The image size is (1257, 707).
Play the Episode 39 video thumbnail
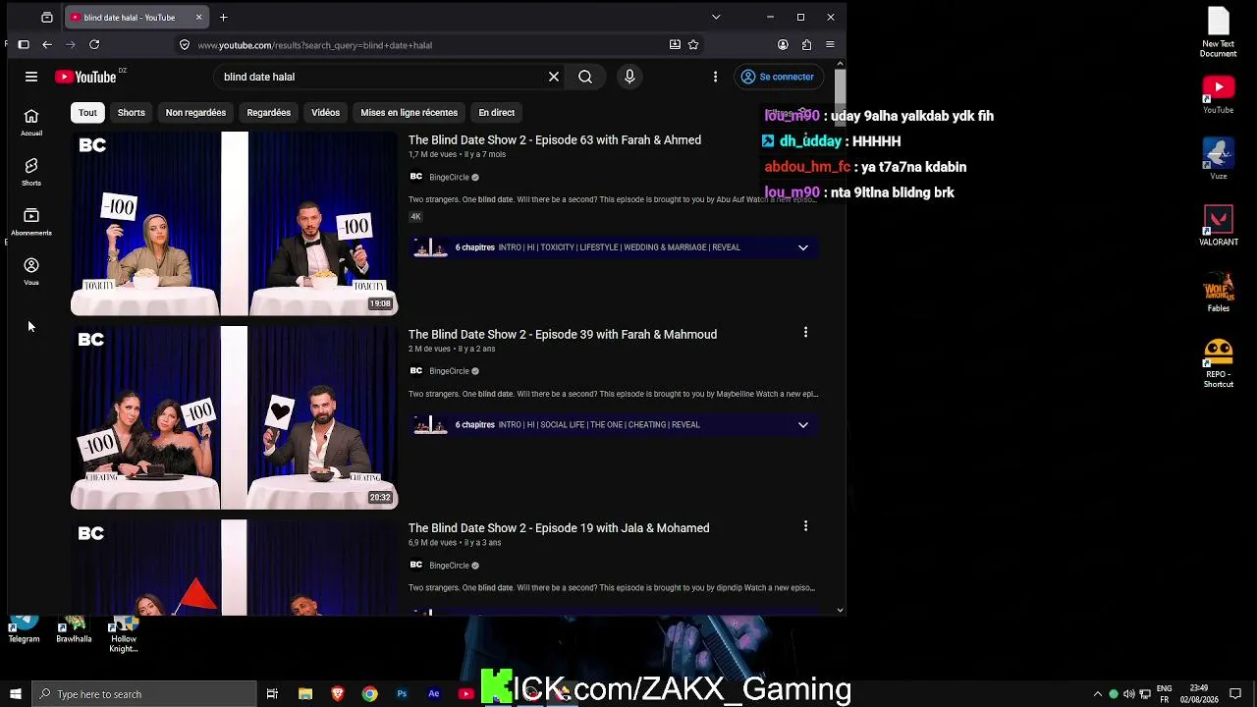(234, 417)
